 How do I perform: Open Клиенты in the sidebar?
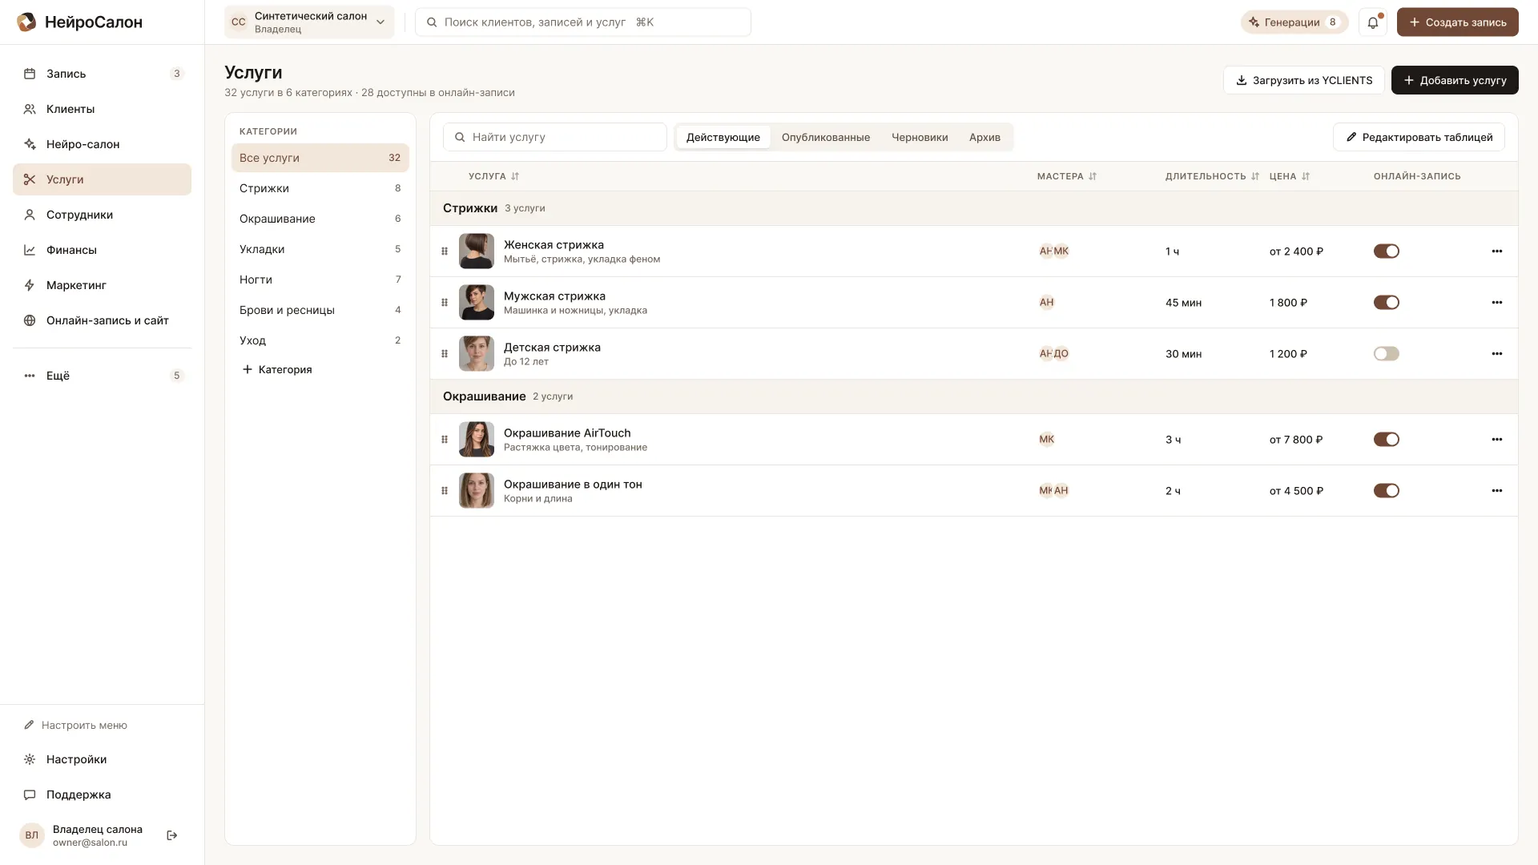102,109
